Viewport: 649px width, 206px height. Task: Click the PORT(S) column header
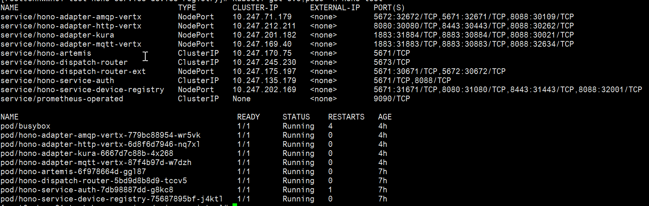[389, 8]
